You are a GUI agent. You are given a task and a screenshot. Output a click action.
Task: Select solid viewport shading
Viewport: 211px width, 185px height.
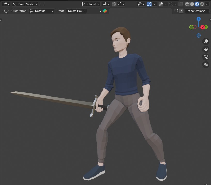[192, 4]
